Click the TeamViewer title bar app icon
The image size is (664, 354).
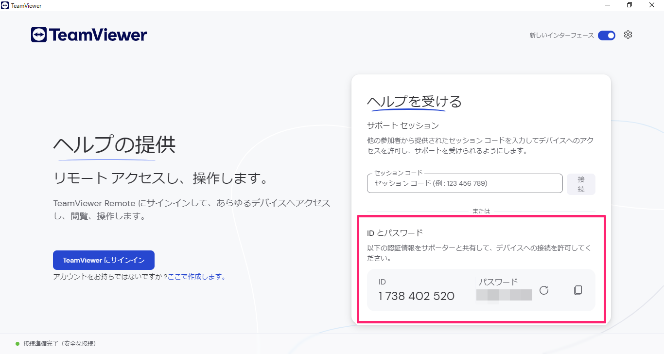point(5,5)
